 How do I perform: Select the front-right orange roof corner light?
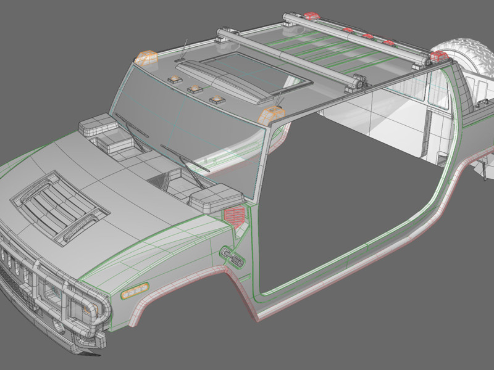[272, 114]
